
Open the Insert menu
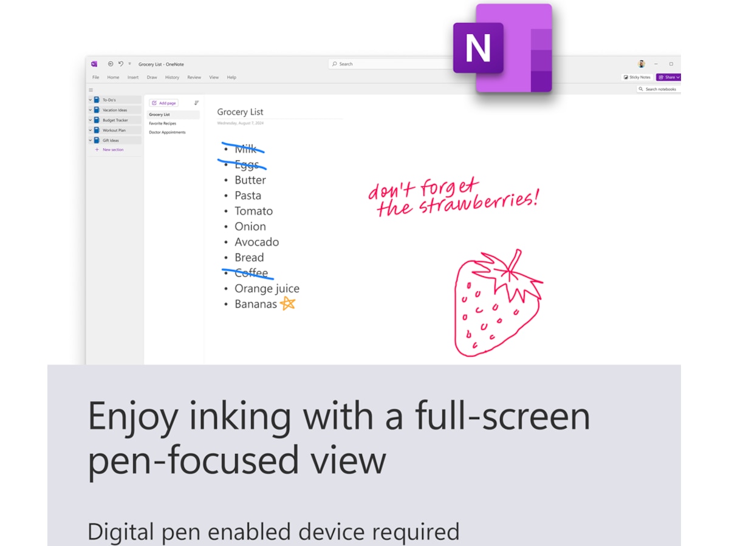click(x=133, y=77)
